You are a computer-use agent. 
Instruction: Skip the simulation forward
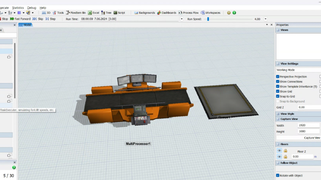[x=38, y=19]
